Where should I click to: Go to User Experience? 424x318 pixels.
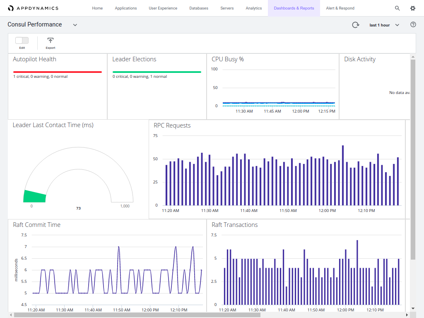(163, 8)
